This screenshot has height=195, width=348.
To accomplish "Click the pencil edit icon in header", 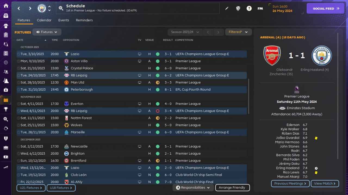I will point(227,8).
